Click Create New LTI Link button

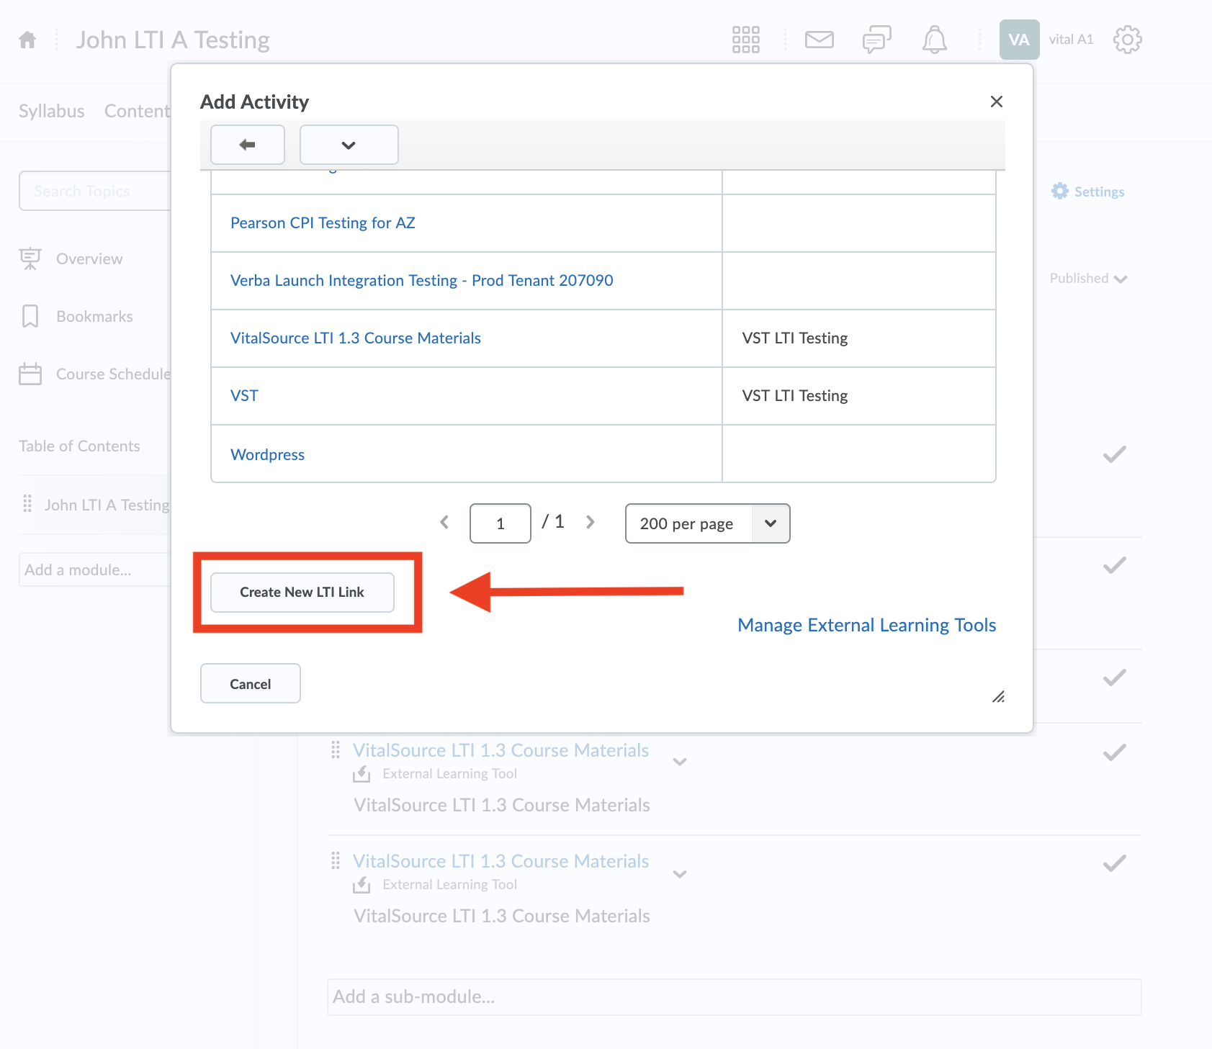click(302, 593)
